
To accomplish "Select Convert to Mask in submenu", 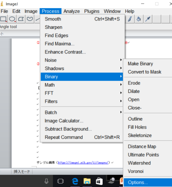I will click(x=148, y=72).
